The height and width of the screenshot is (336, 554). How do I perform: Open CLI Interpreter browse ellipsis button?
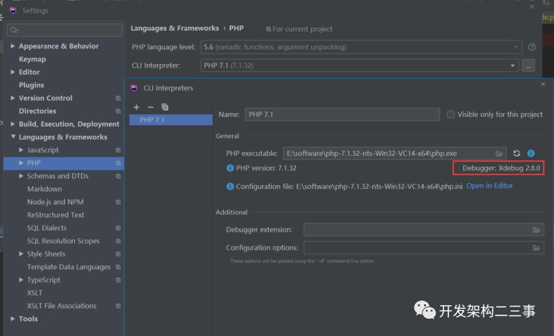point(528,66)
